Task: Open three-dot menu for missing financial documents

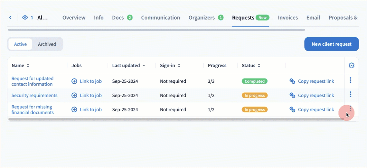Action: tap(350, 109)
